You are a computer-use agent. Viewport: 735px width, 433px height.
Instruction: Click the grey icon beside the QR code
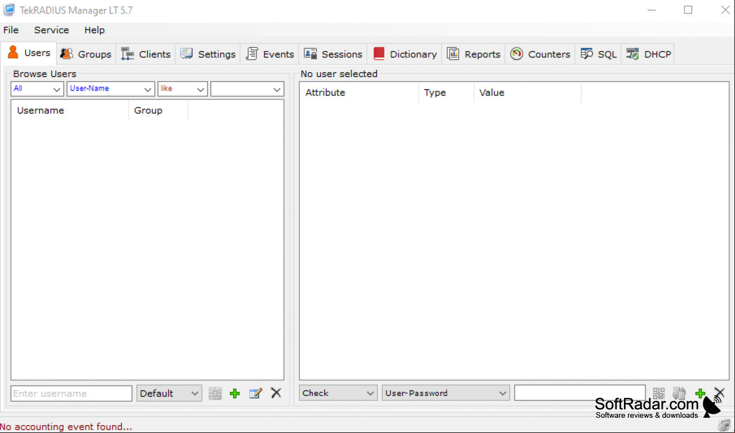click(x=679, y=393)
